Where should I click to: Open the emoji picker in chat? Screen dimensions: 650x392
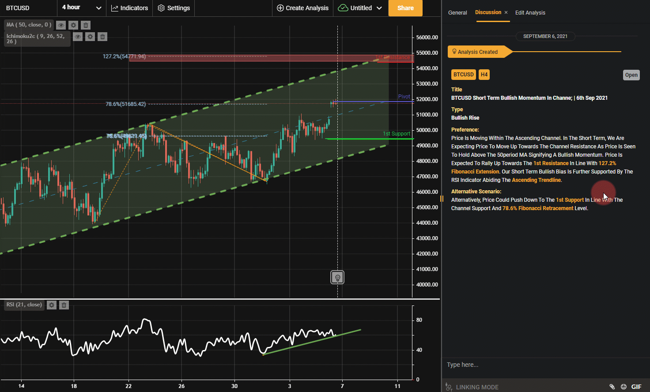[624, 387]
